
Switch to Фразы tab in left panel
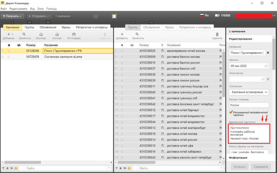pos(66,27)
